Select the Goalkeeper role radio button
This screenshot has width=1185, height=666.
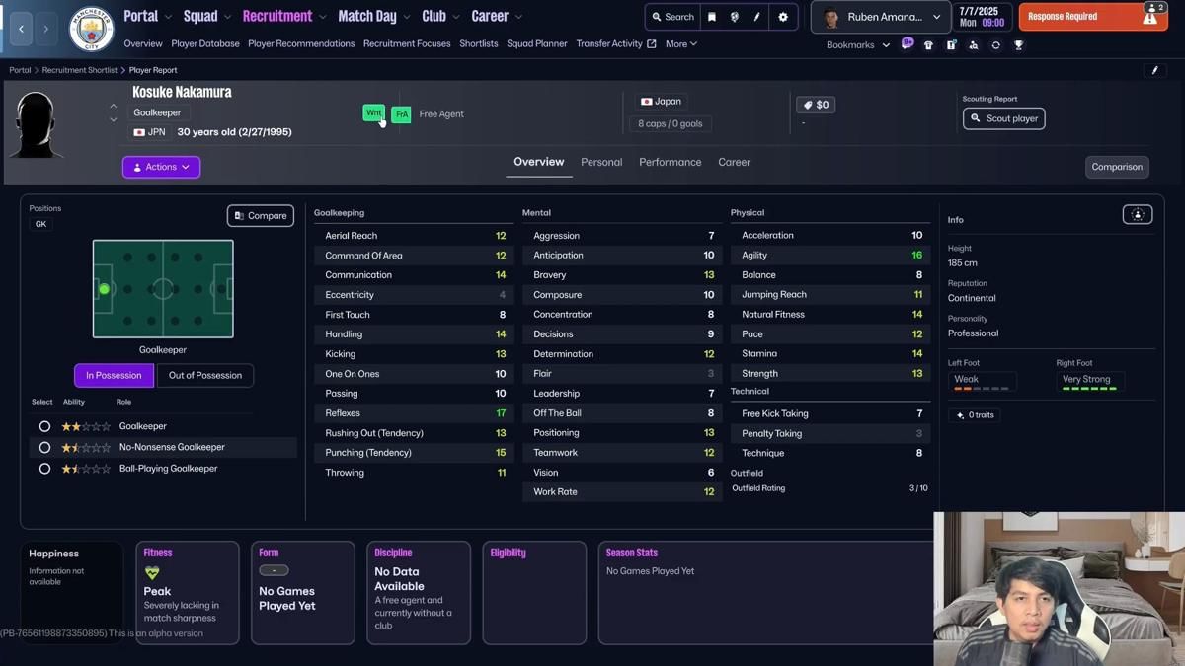44,425
